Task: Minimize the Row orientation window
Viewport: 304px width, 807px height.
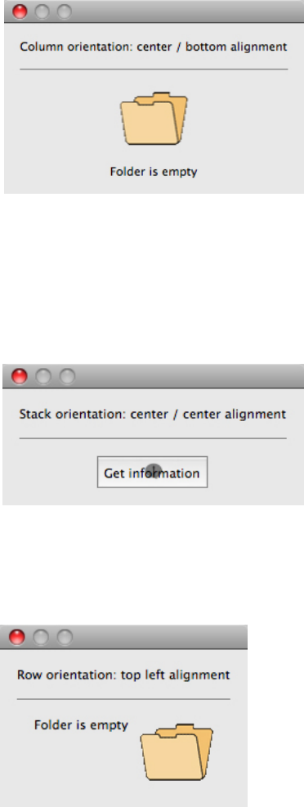Action: coord(41,637)
